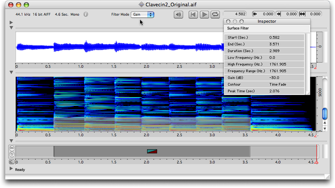Click the selection end arrow icon
335x188 pixels.
click(278, 14)
